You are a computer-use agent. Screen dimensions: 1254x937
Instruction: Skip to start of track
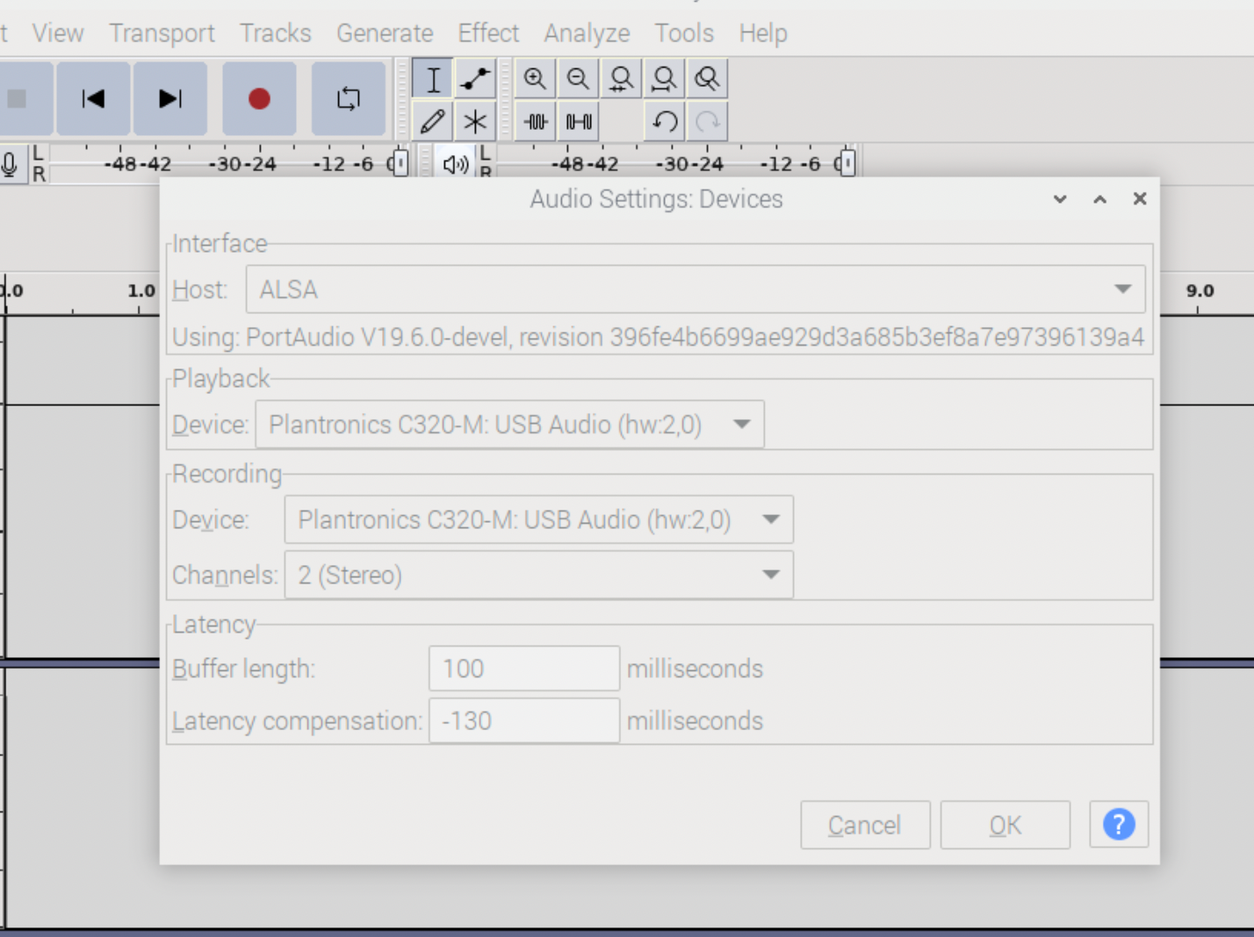[93, 98]
